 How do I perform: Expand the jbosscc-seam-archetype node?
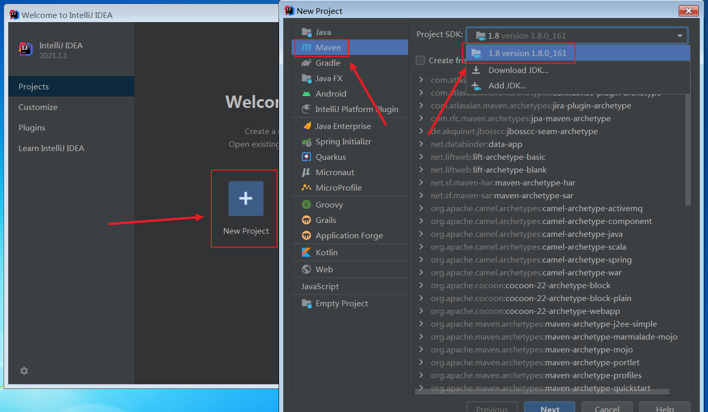pyautogui.click(x=421, y=131)
